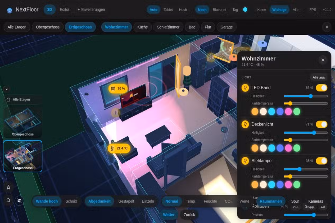Click the yellow marker left of the TV stand

[115, 113]
